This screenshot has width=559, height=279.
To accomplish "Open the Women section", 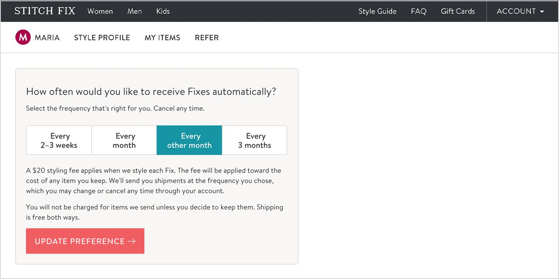I will click(100, 11).
